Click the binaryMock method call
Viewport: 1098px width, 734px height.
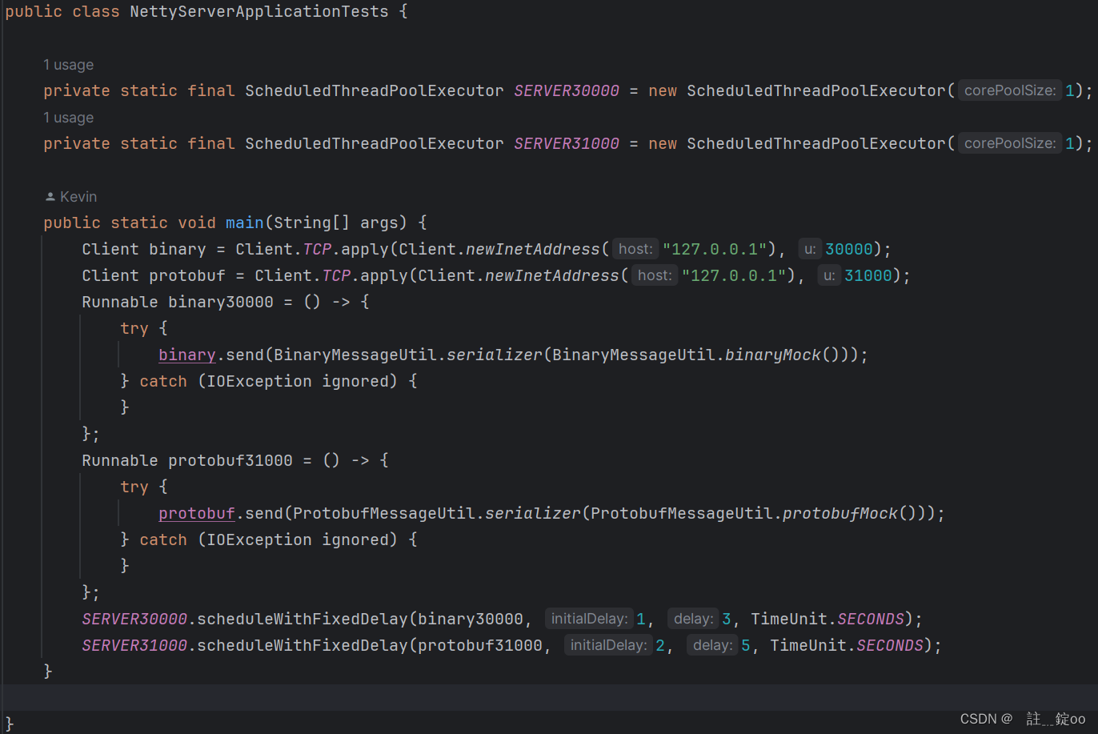pyautogui.click(x=773, y=355)
